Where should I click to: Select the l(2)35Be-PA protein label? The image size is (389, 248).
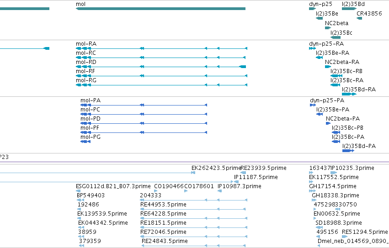(x=333, y=110)
